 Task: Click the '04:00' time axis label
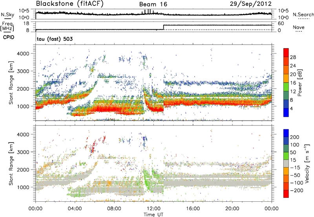tap(75, 209)
